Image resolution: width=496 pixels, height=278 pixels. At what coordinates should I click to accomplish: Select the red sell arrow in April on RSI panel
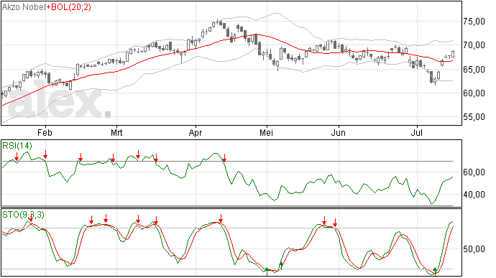pos(224,158)
